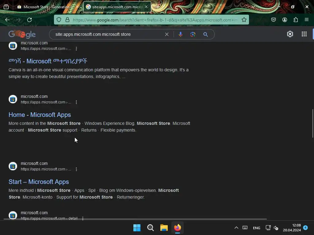The width and height of the screenshot is (314, 235).
Task: Start Google voice search with the microphone
Action: tap(180, 34)
